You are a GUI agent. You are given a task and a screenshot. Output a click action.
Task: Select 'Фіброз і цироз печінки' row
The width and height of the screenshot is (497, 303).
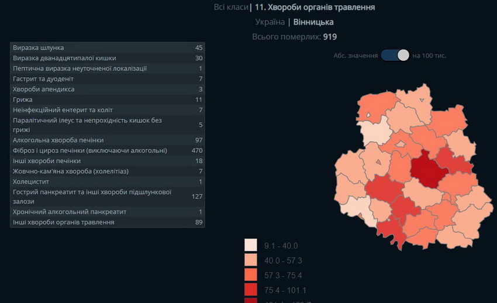[x=108, y=150]
